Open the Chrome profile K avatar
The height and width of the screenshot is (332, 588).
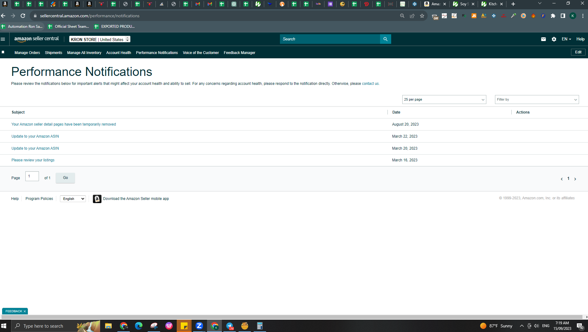point(573,16)
